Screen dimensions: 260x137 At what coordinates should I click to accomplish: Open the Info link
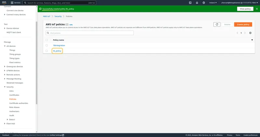pos(71,25)
